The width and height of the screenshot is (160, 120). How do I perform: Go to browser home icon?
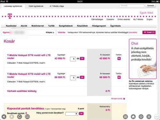click(133, 116)
